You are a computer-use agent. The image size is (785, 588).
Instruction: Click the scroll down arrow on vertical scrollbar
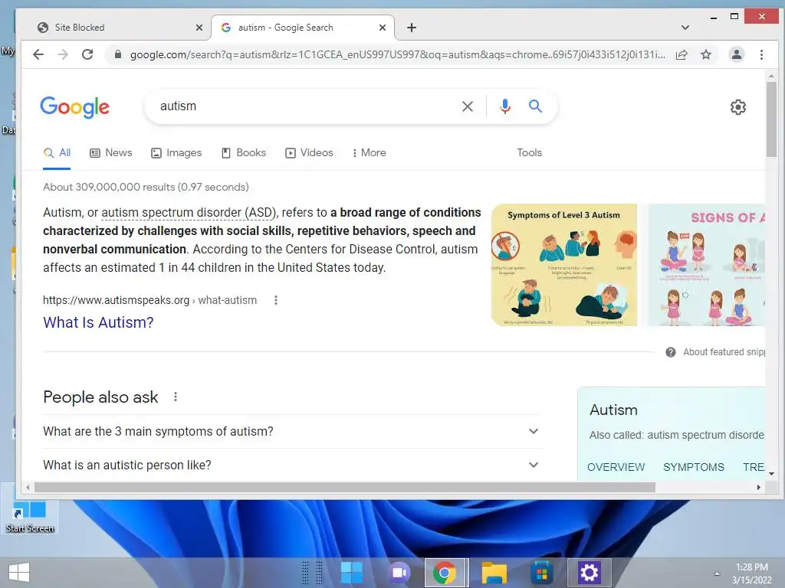771,473
